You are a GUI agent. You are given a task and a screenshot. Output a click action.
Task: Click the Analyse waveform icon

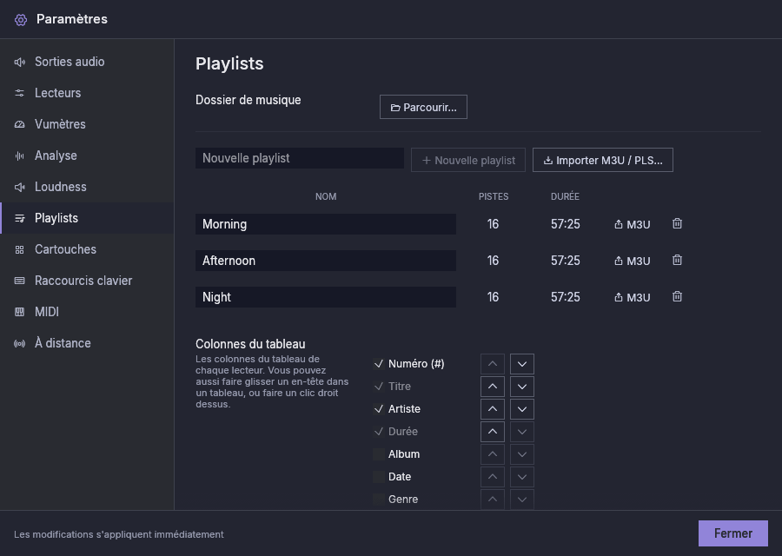(x=19, y=156)
